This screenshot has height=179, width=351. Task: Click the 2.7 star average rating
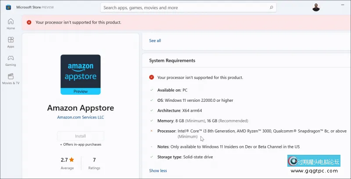coord(68,160)
